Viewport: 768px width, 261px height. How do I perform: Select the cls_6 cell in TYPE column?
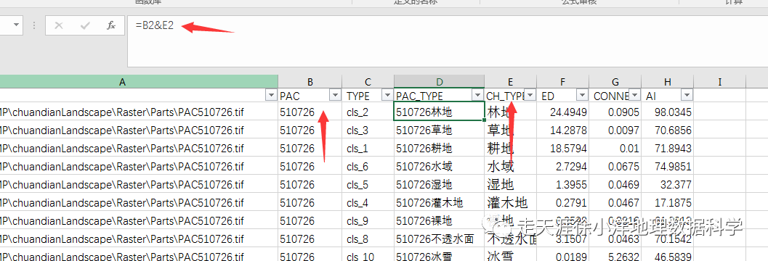coord(368,166)
